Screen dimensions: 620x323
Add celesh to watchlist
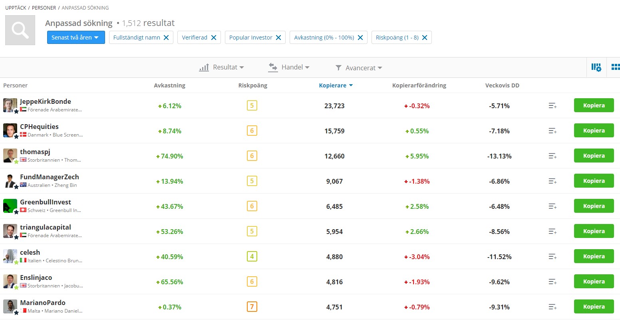[x=552, y=257]
